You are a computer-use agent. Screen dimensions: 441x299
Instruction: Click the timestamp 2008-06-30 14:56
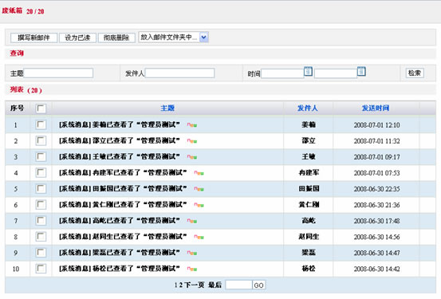tap(376, 237)
